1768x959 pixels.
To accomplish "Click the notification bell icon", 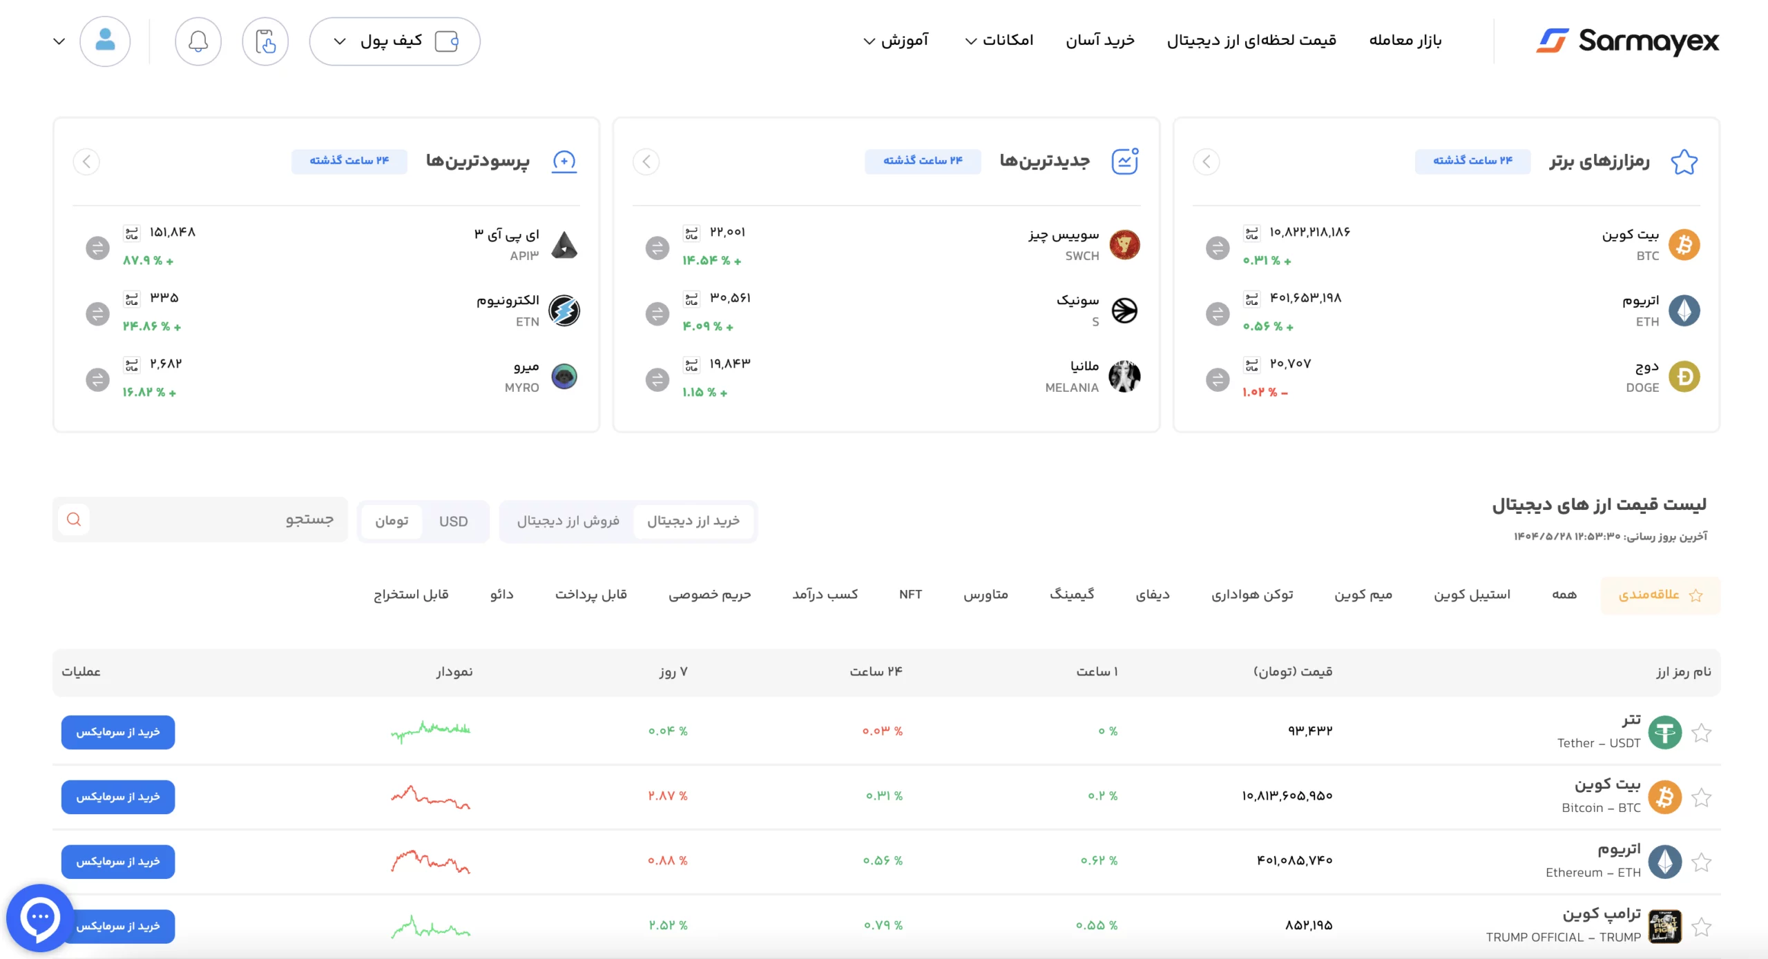I will 198,41.
